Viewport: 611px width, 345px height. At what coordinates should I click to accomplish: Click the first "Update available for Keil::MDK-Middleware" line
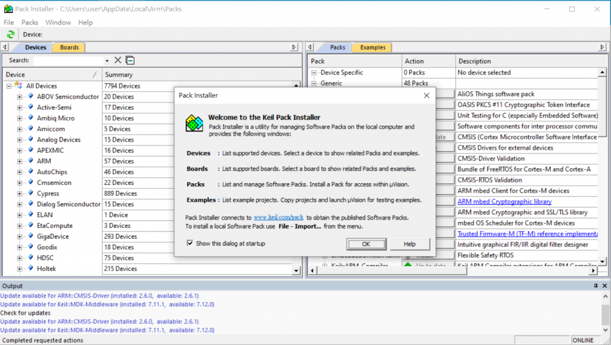107,304
